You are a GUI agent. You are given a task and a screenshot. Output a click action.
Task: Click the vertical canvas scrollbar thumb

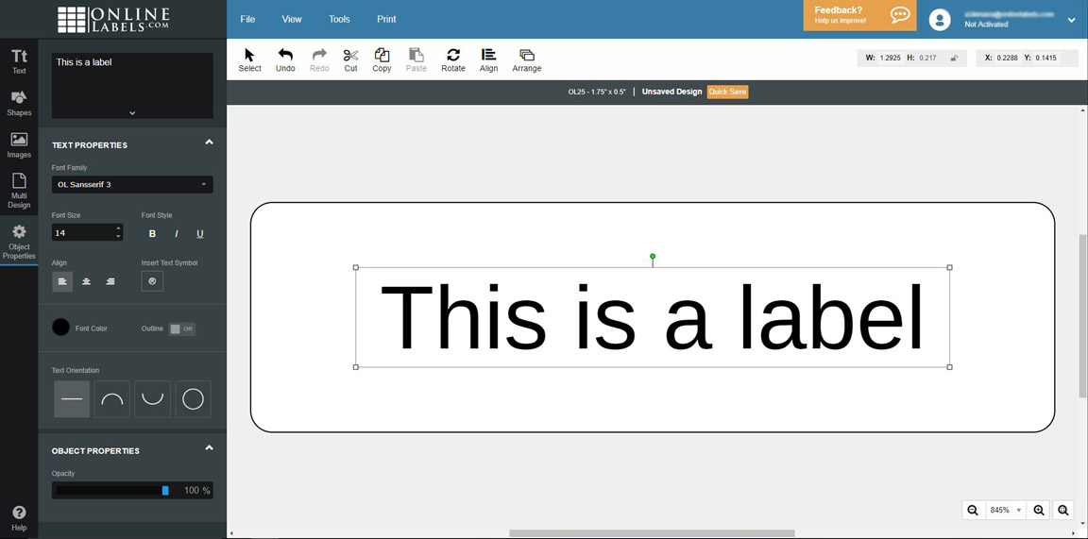coord(1082,316)
